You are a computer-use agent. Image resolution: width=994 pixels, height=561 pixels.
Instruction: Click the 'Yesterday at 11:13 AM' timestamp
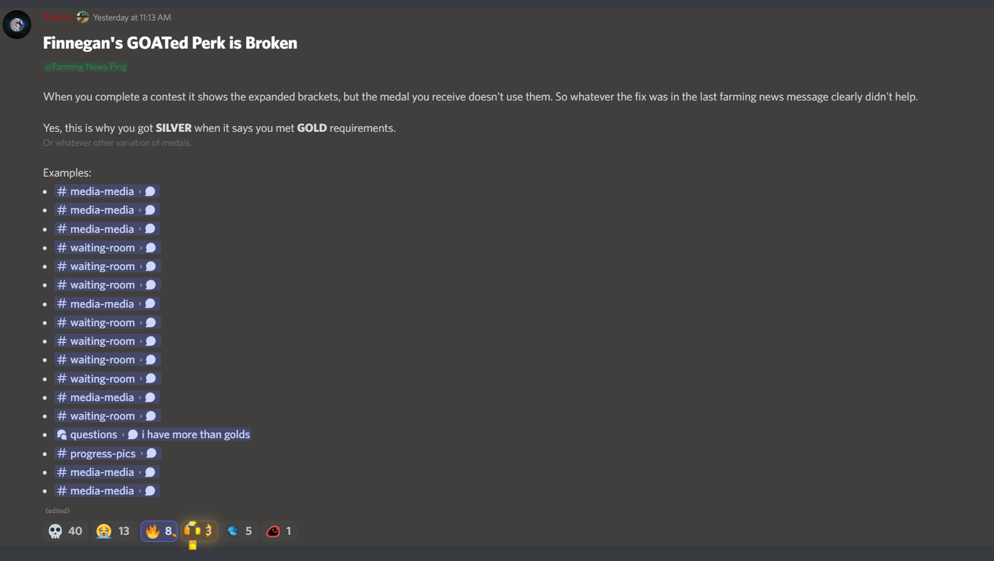coord(132,17)
